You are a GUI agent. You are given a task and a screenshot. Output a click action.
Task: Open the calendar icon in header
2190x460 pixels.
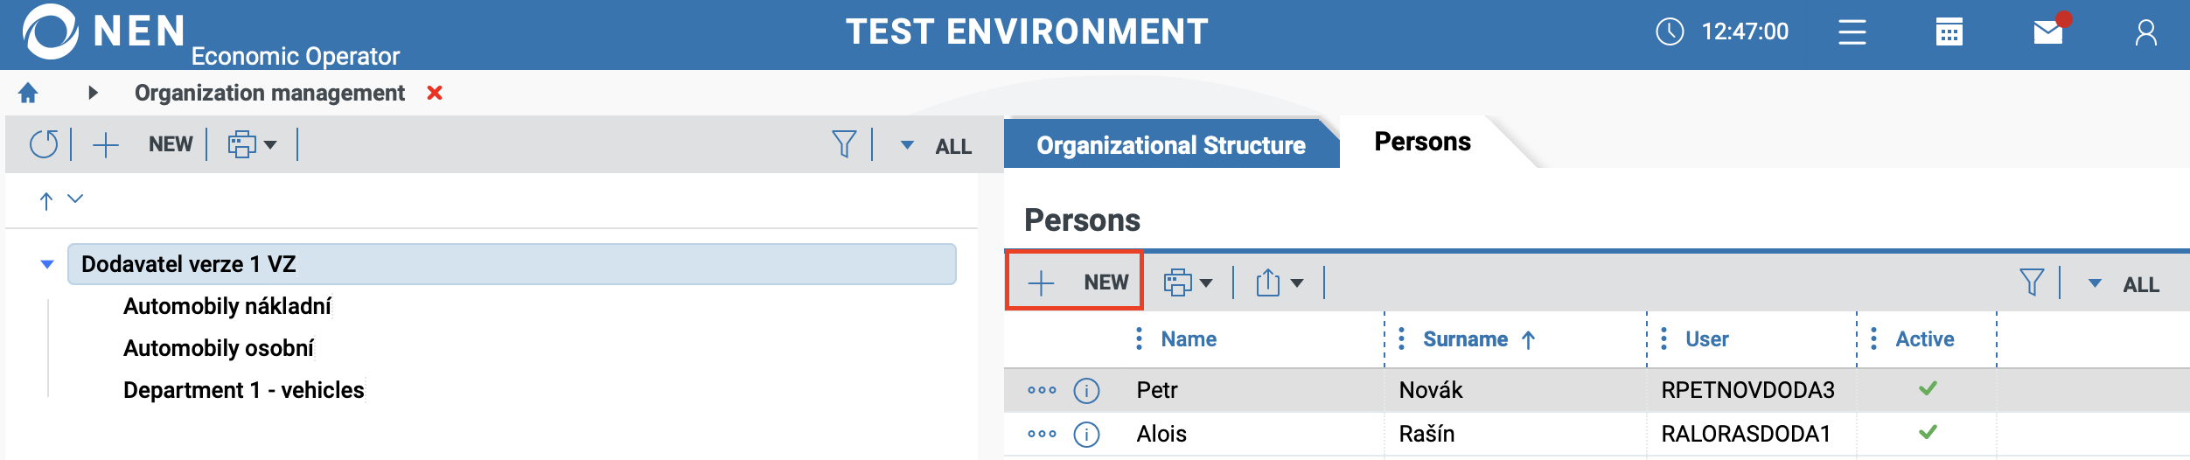coord(1949,32)
